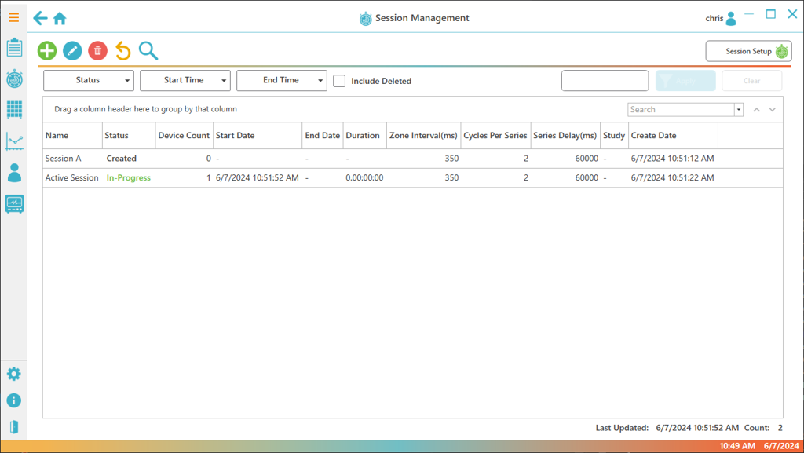
Task: Include deleted sessions checkbox
Action: coord(339,81)
